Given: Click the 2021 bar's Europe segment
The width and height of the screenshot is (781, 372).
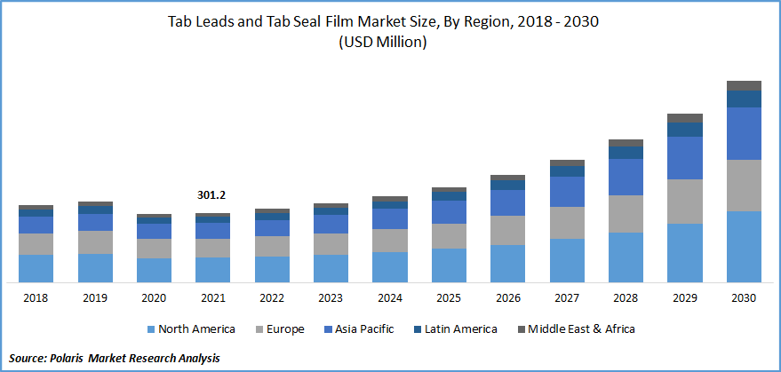Looking at the screenshot, I should coord(212,248).
